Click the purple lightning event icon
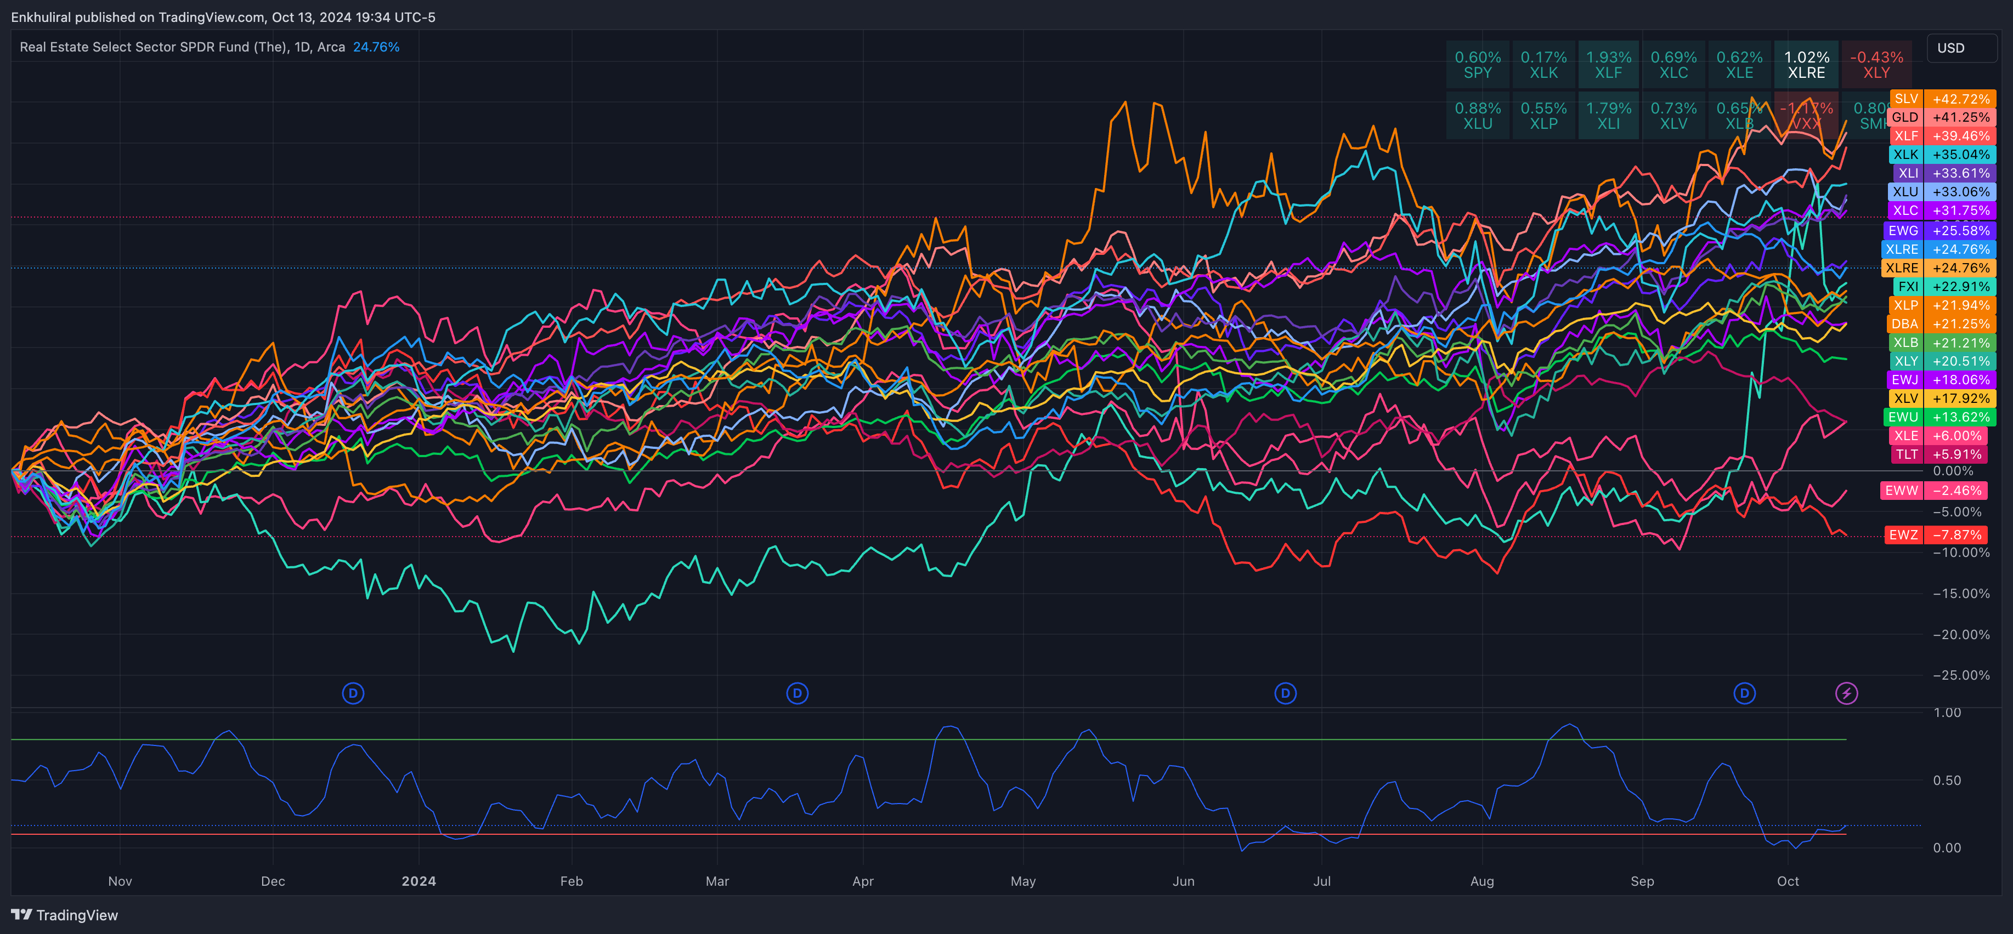This screenshot has width=2013, height=934. pyautogui.click(x=1847, y=693)
